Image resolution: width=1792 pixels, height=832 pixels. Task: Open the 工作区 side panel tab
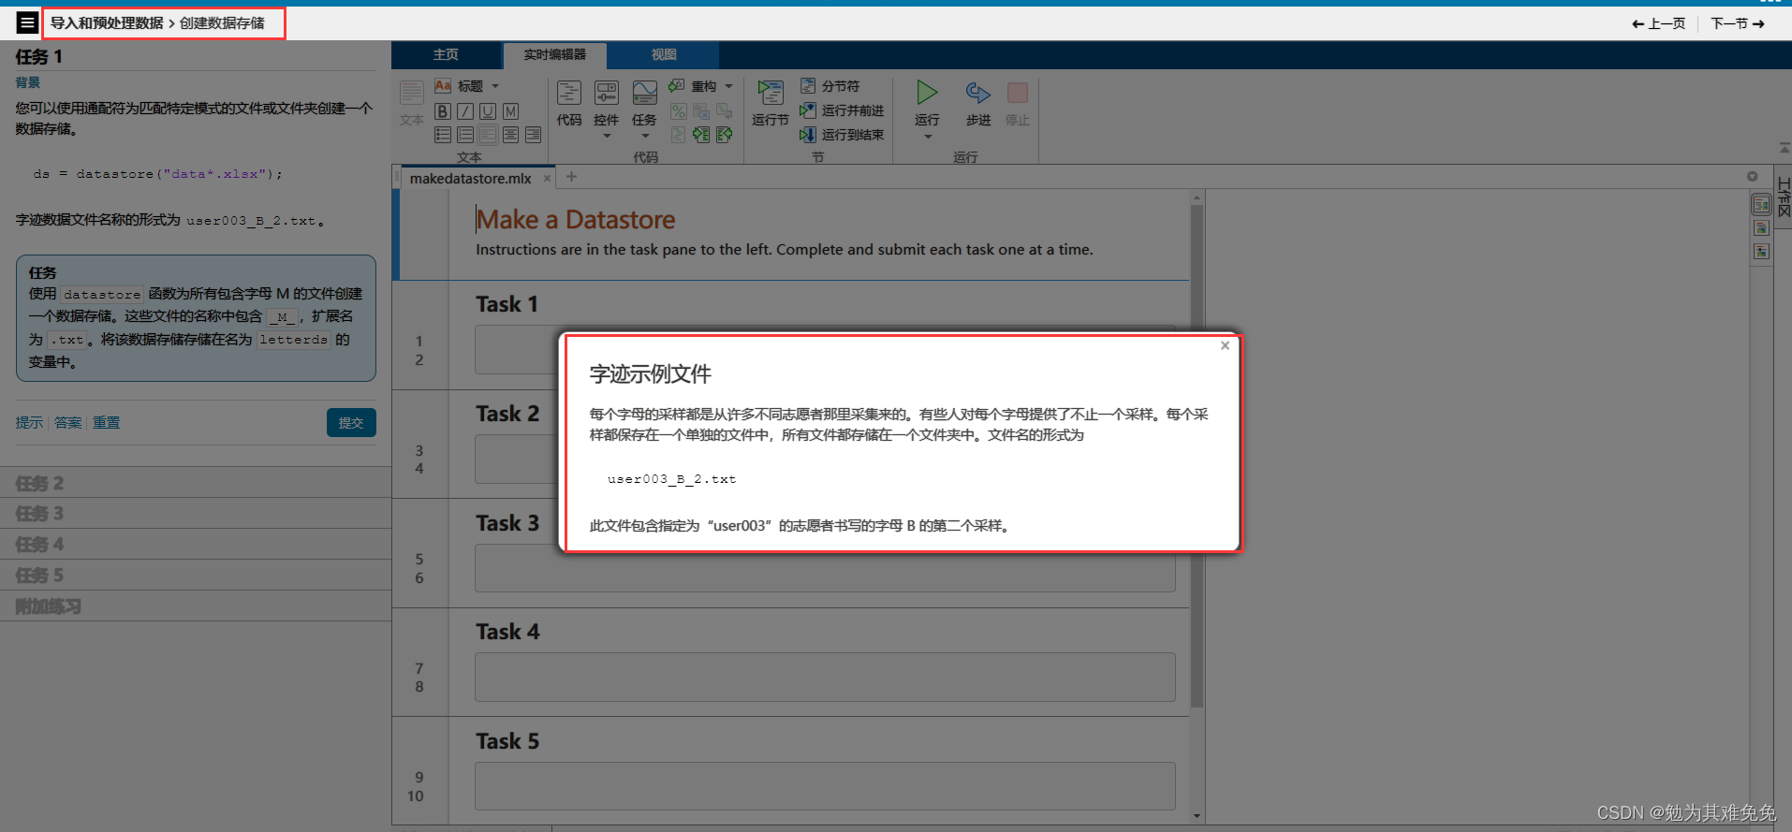1784,197
